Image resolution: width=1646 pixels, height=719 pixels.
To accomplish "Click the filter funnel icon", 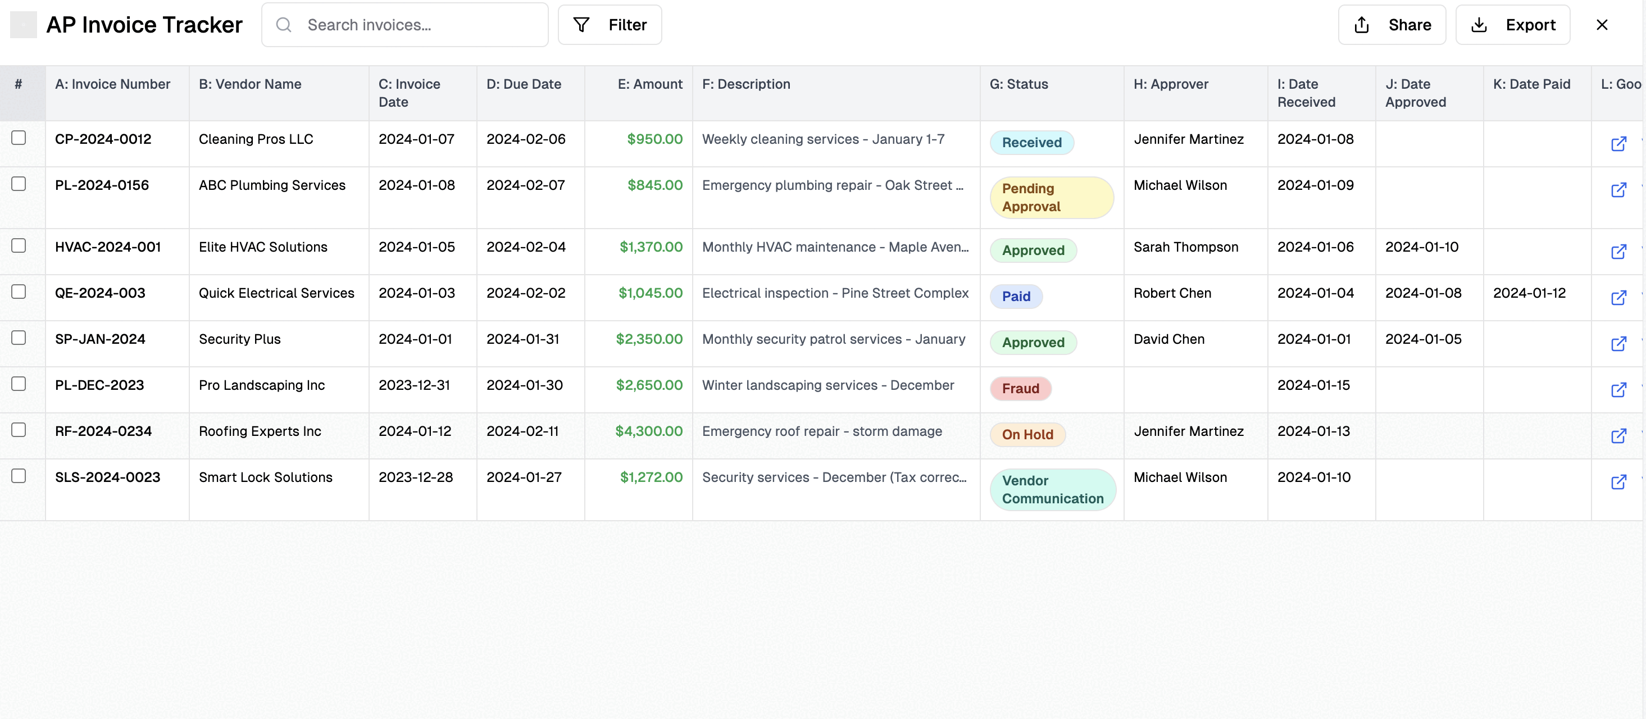I will (581, 24).
